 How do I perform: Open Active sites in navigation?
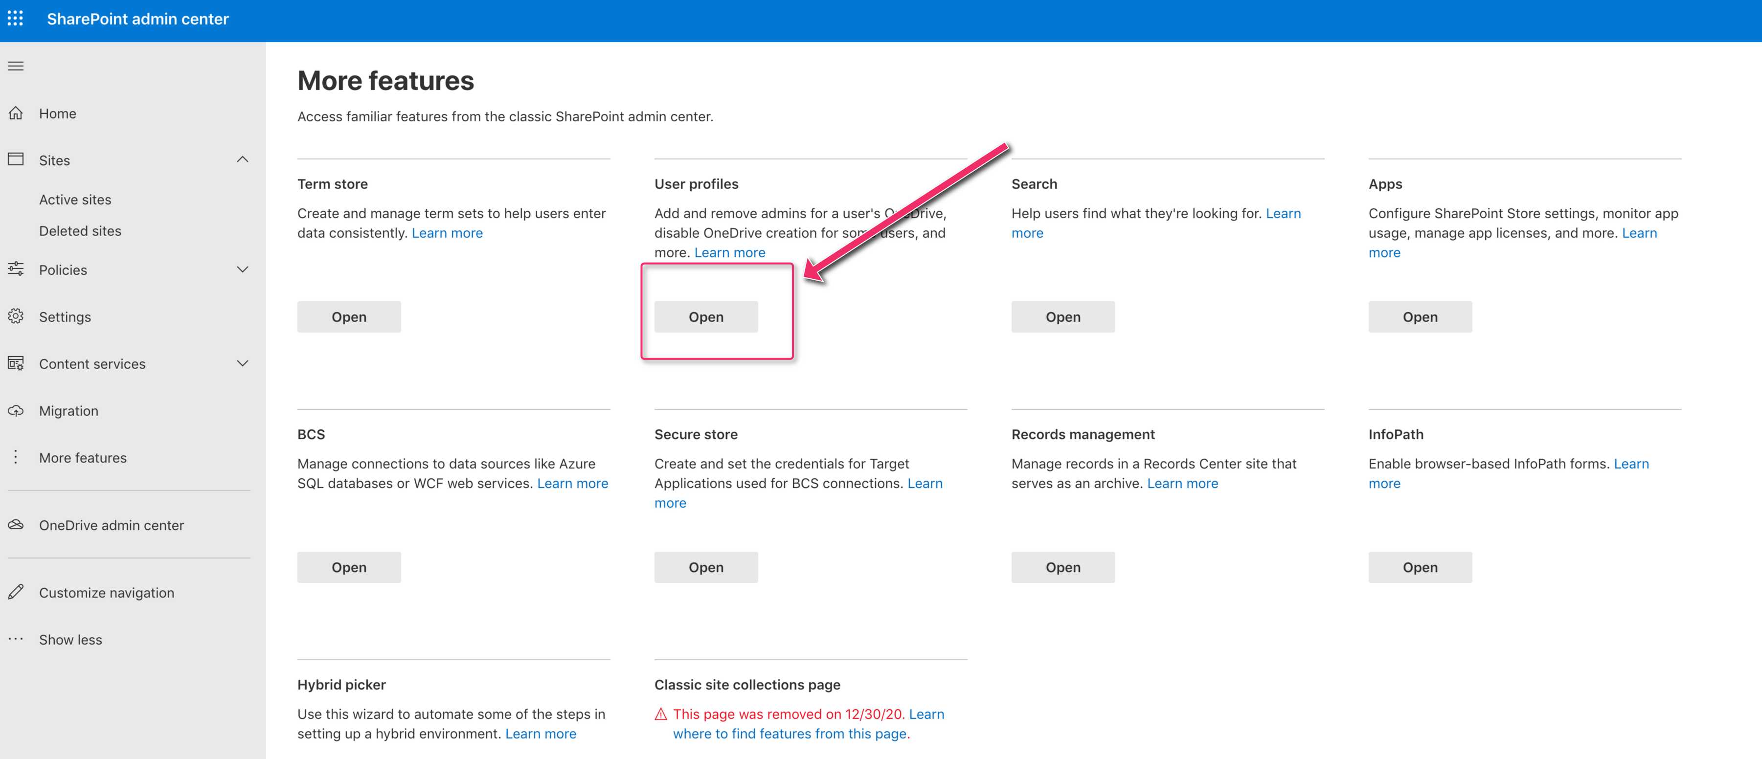click(75, 200)
